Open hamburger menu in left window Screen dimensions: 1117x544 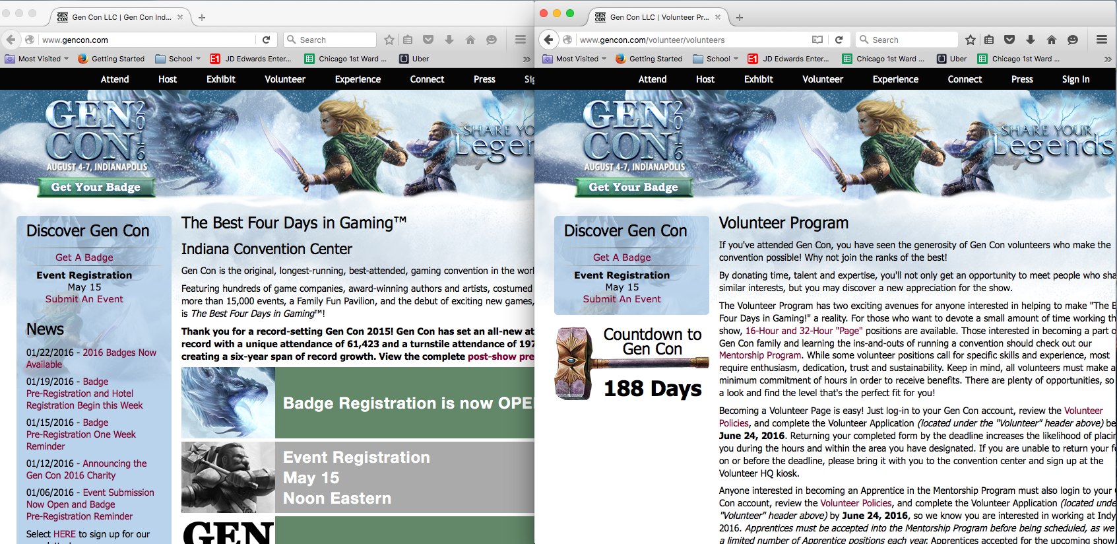click(521, 40)
